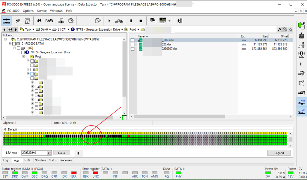Screen dimensions: 307x180
Task: Check the box for 0230307.xlsx file
Action: pyautogui.click(x=133, y=49)
